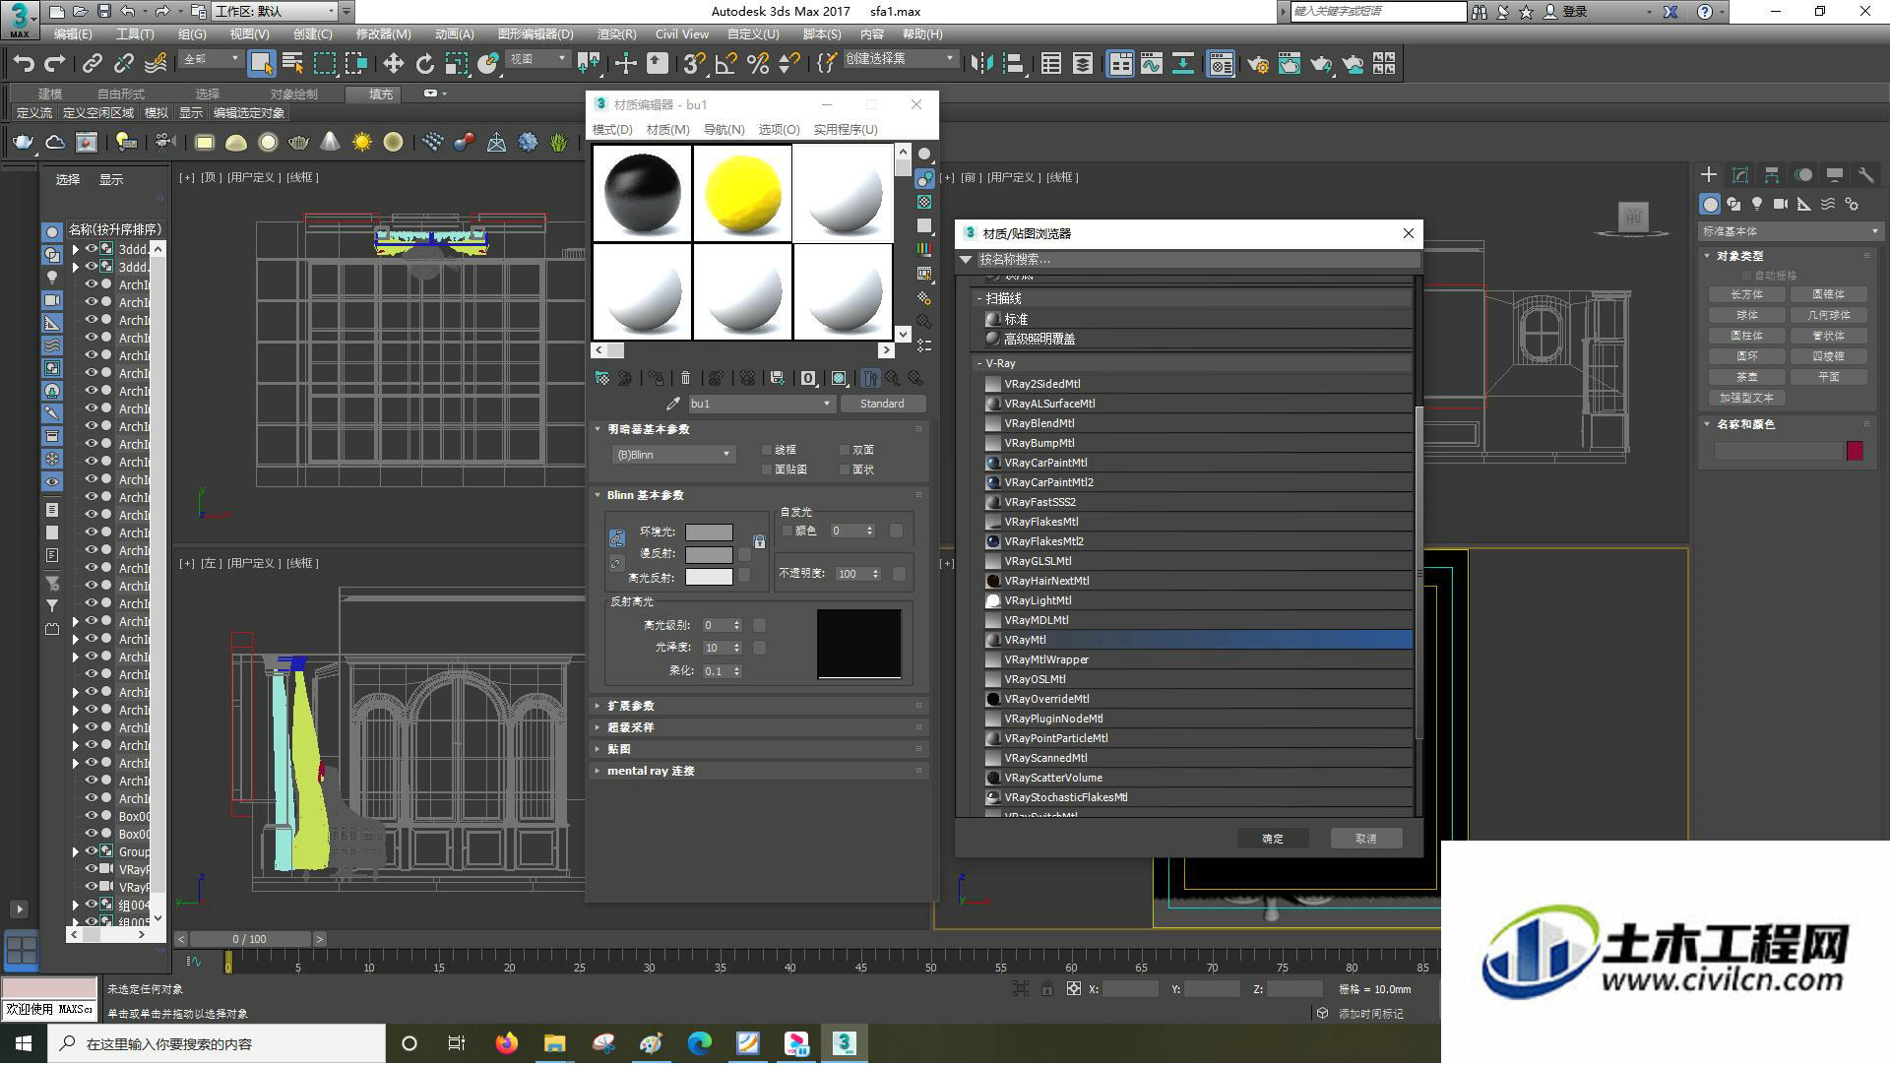Open Curve Editor from main toolbar
Viewport: 1890px width, 1065px height.
point(1152,64)
